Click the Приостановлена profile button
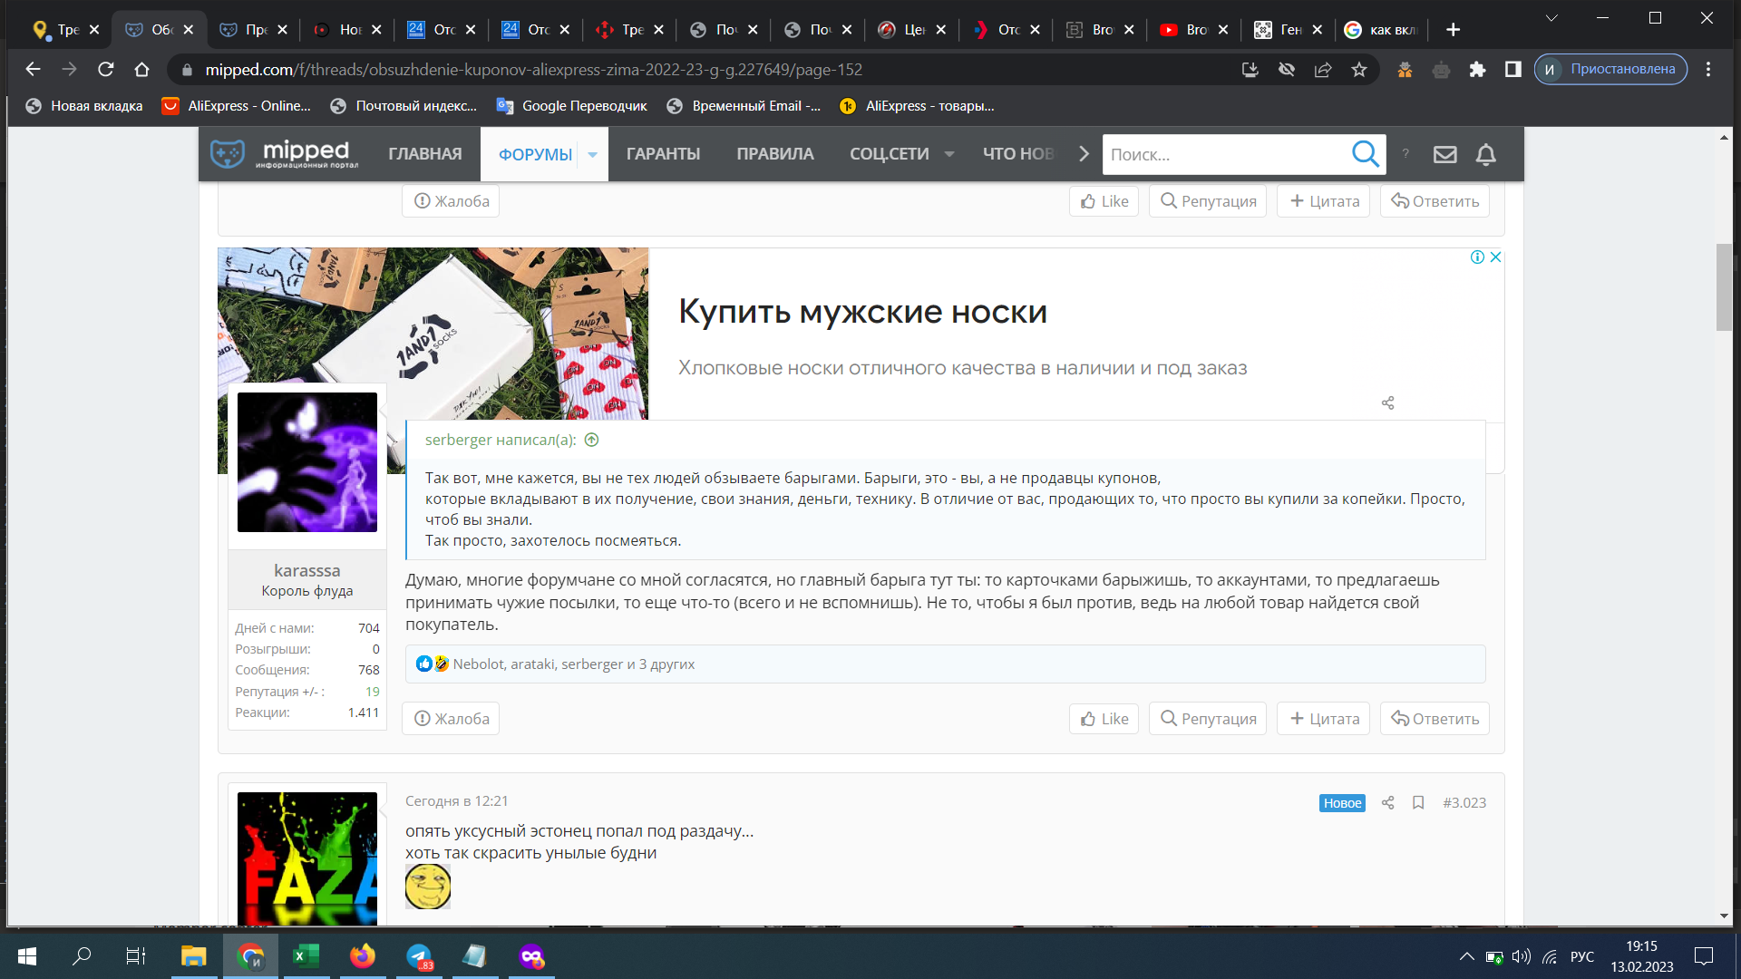Image resolution: width=1741 pixels, height=979 pixels. (x=1610, y=70)
